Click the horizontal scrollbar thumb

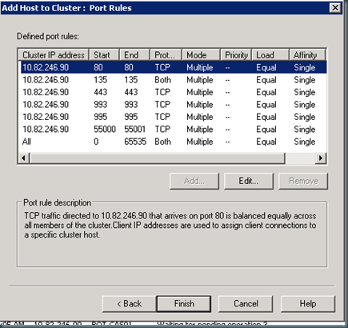158,158
